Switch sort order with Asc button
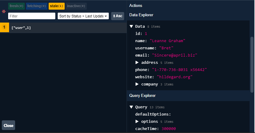Viewport: 255px width, 133px height. [x=118, y=16]
